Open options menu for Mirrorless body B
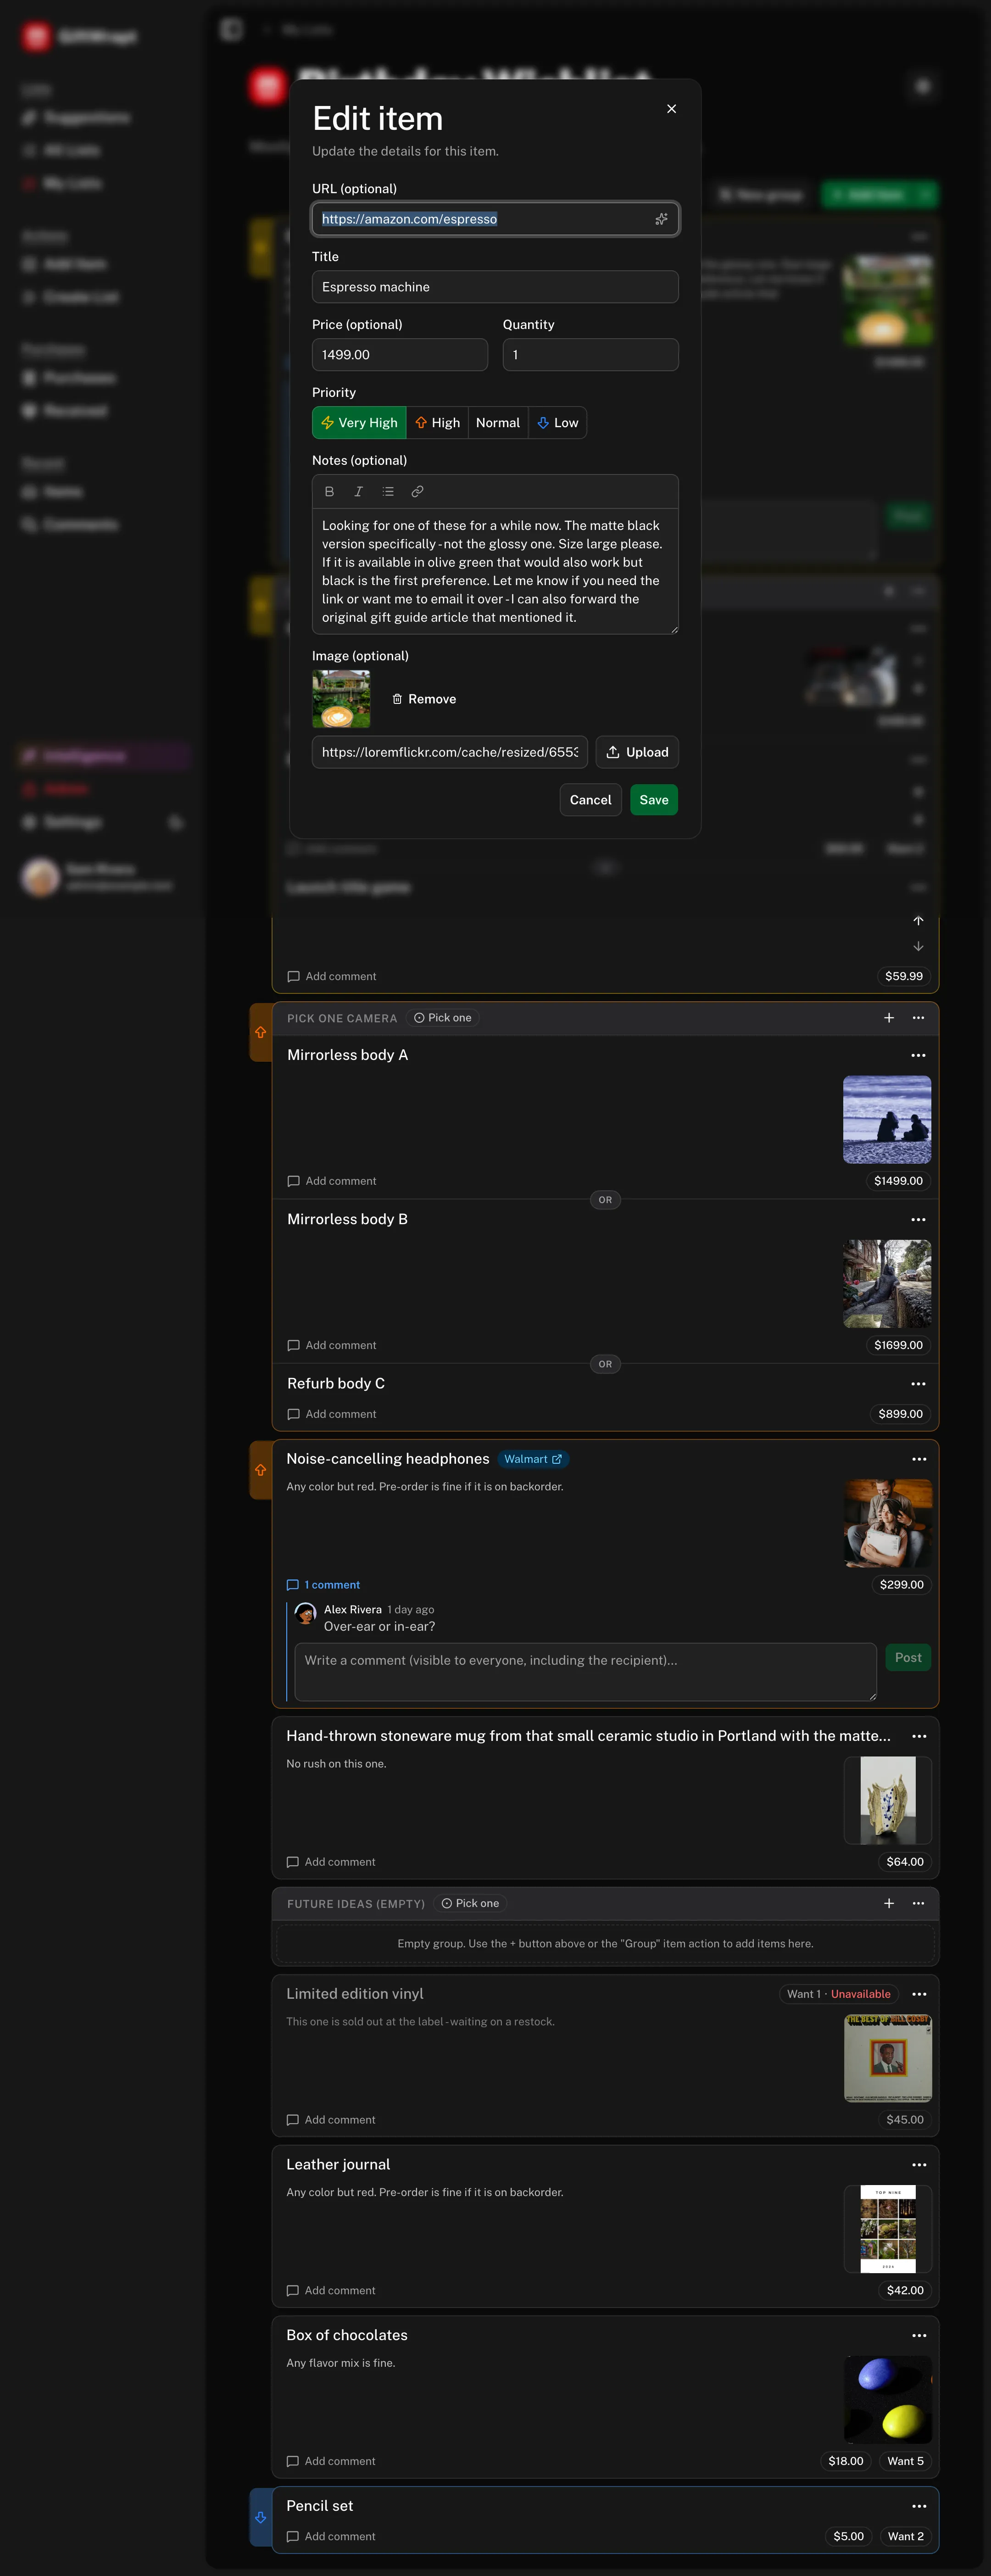This screenshot has height=2576, width=991. [918, 1220]
